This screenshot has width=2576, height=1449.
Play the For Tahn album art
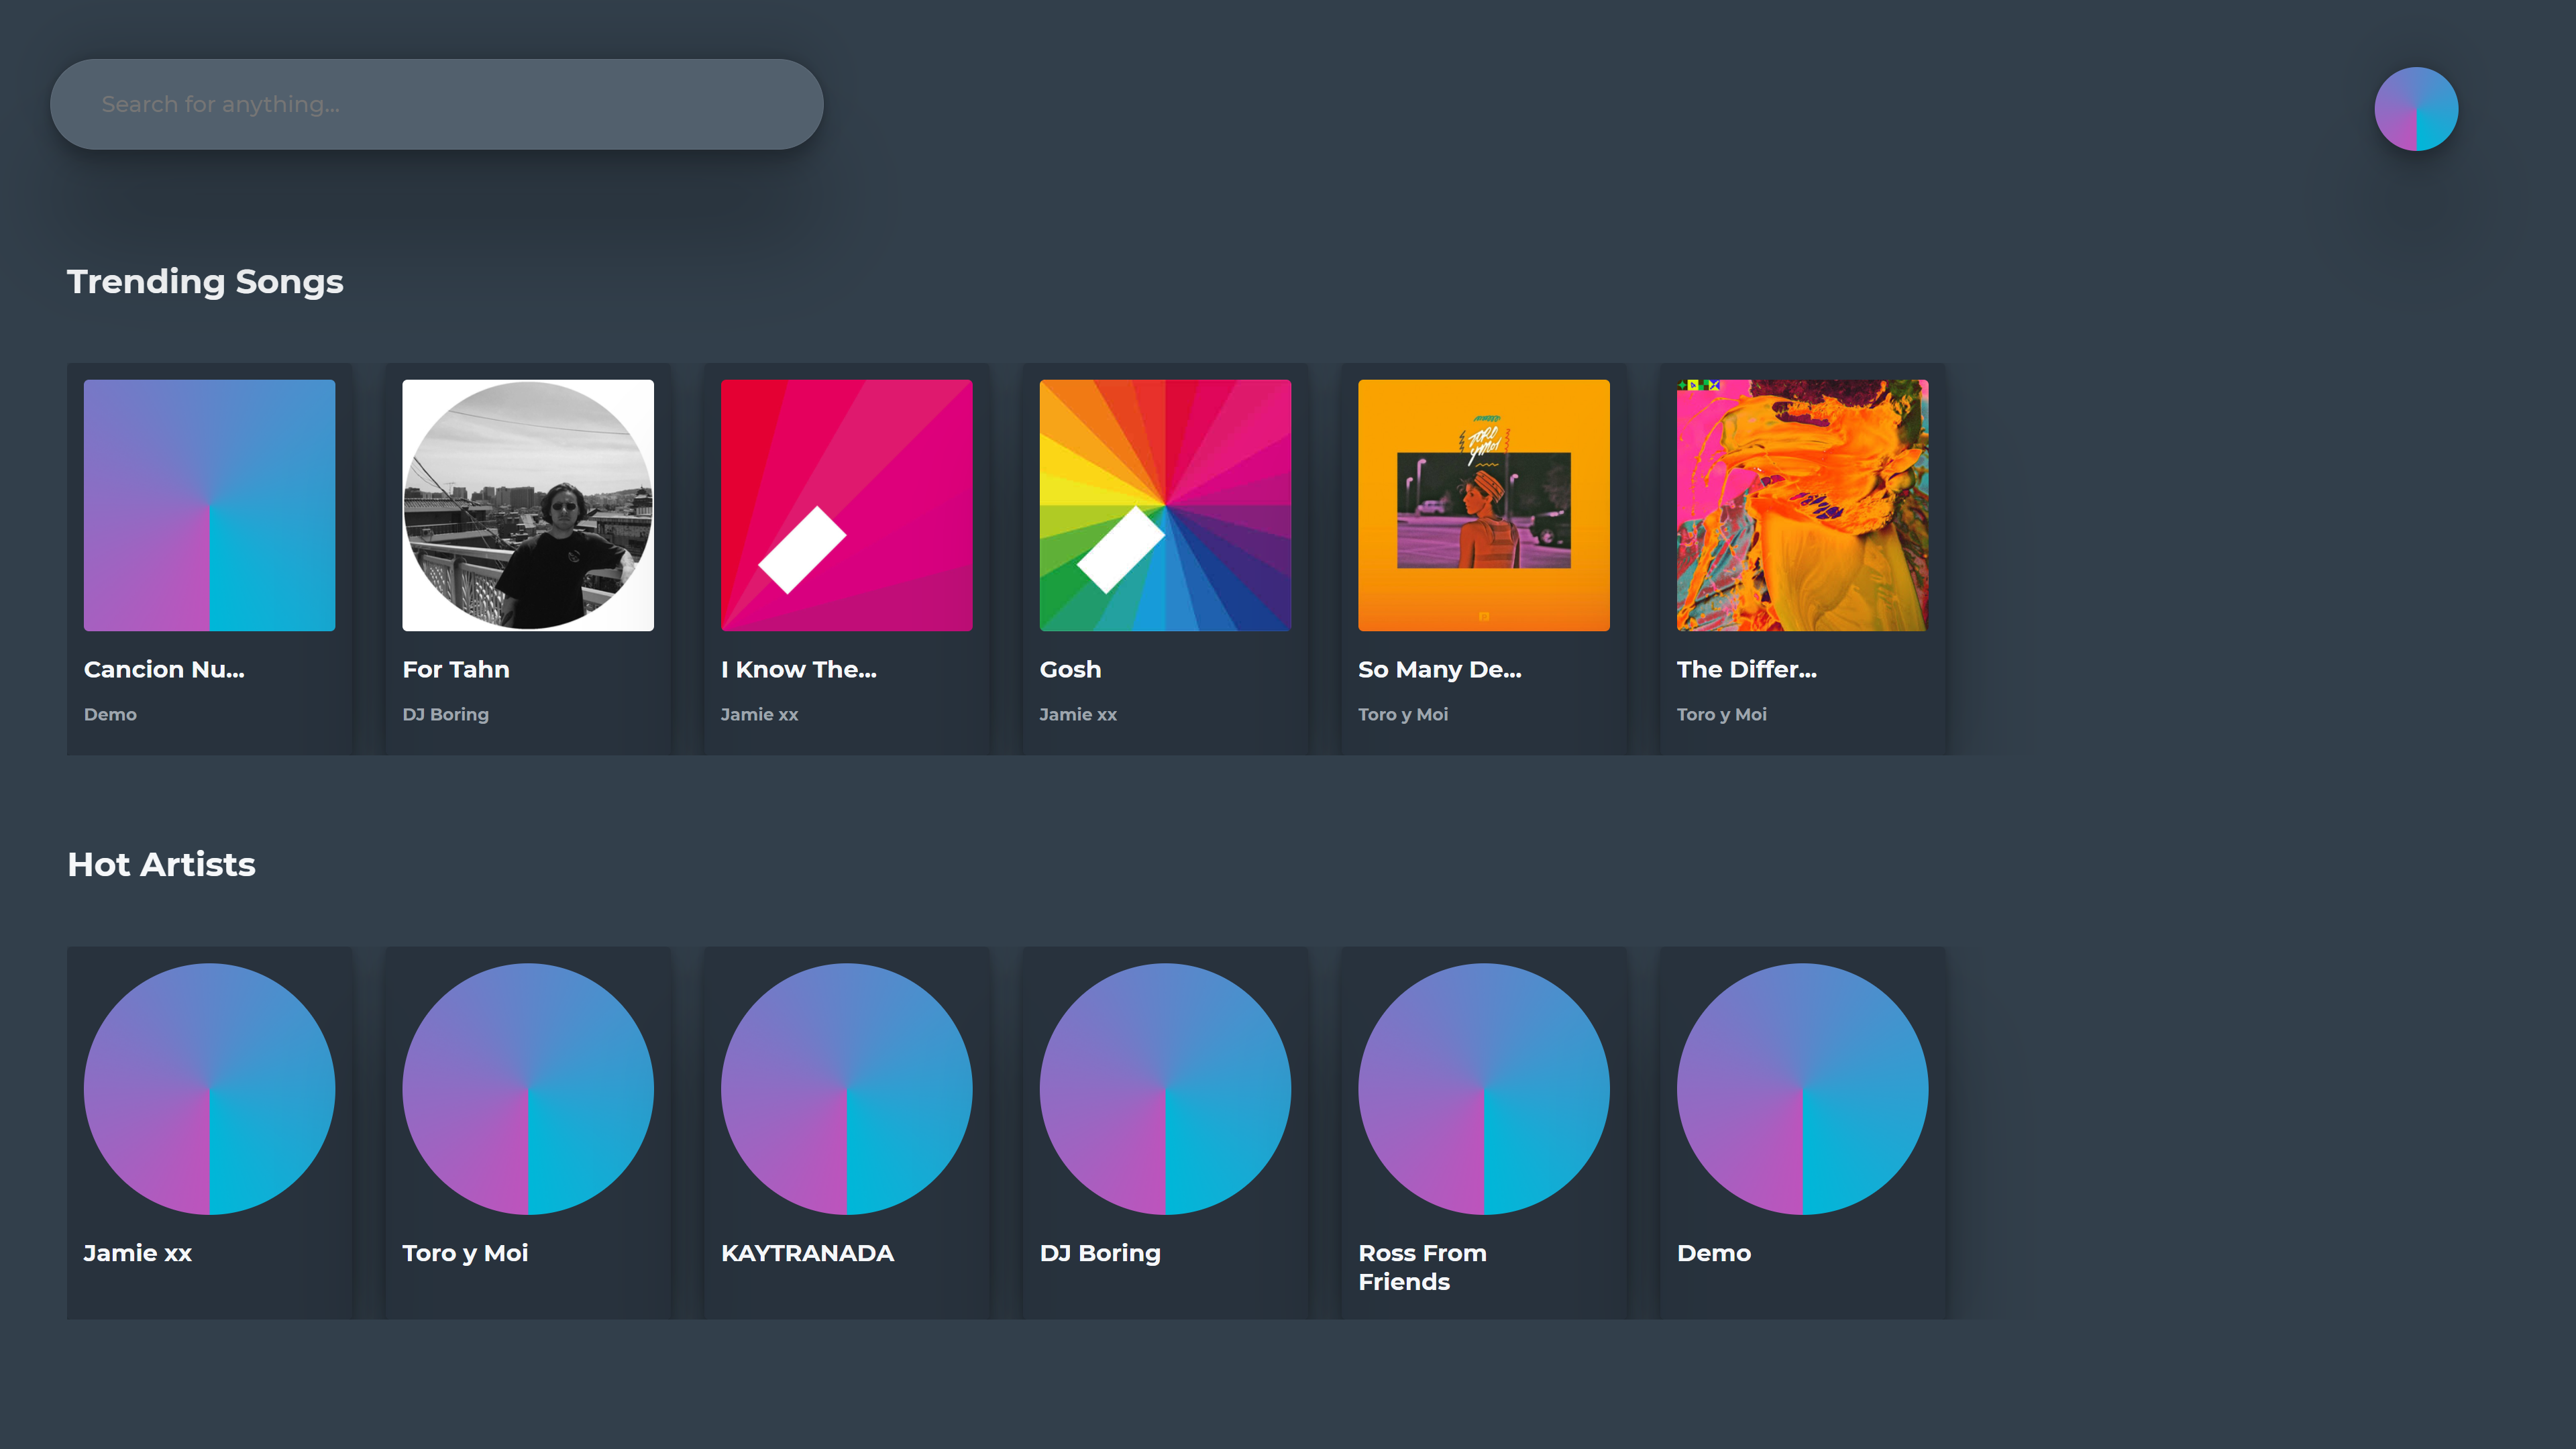coord(527,505)
